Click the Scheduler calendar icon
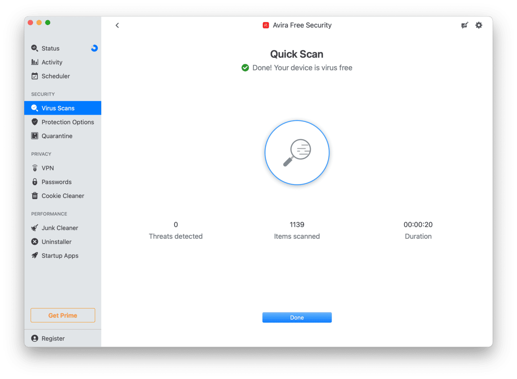 point(35,76)
